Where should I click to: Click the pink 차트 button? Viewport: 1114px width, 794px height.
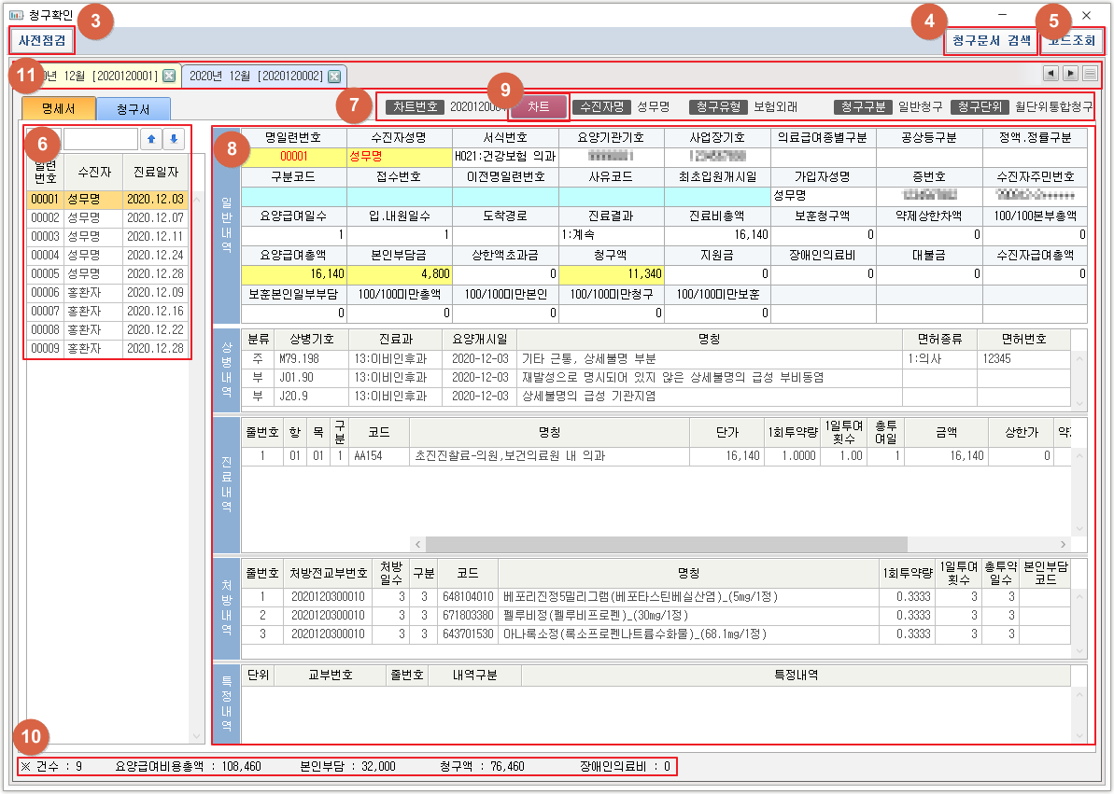click(539, 107)
